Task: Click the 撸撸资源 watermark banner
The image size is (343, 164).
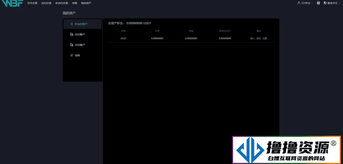Action: pyautogui.click(x=286, y=150)
